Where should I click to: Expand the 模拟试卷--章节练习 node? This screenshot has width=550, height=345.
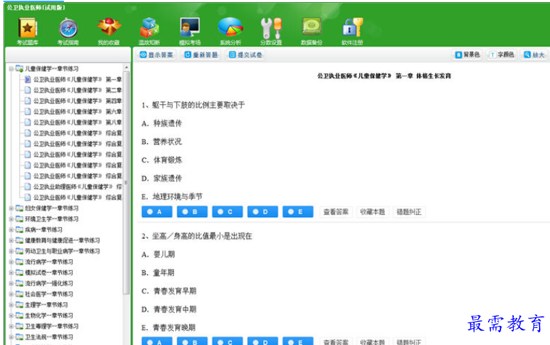[x=11, y=273]
